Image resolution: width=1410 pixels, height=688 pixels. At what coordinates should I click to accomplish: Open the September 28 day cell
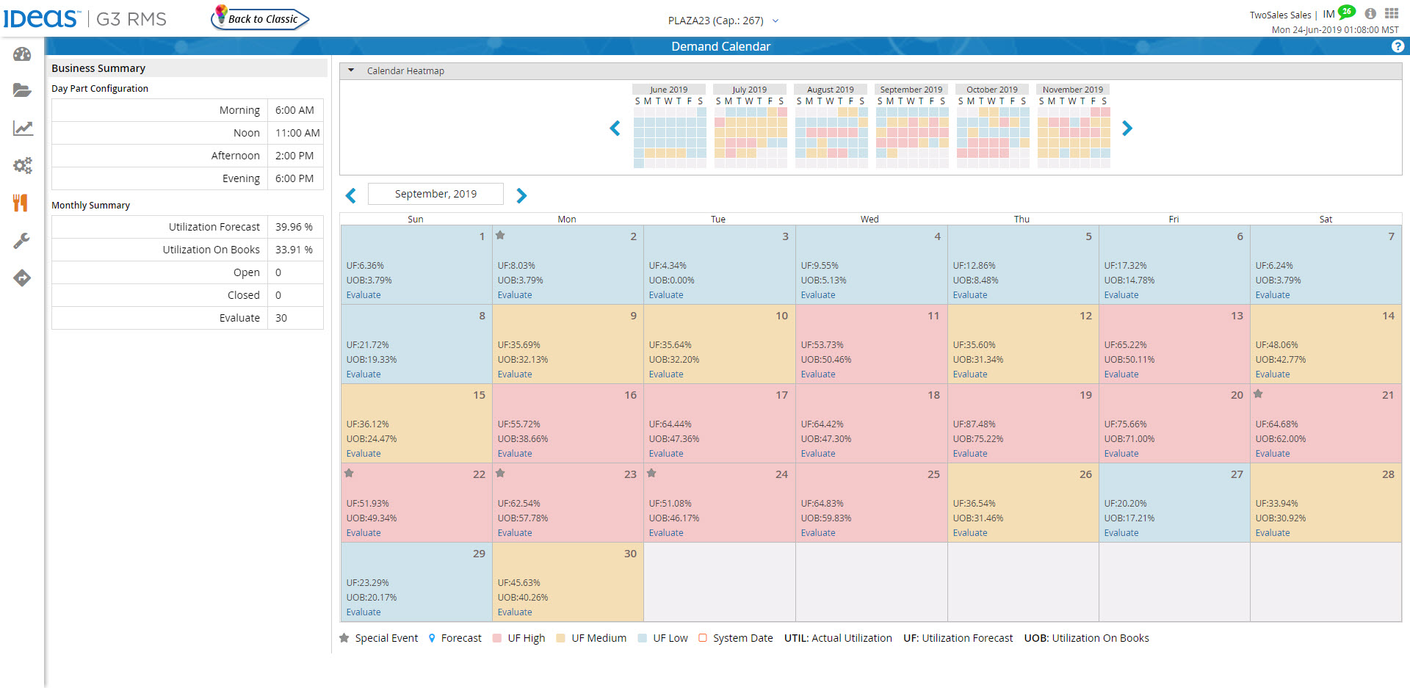point(1326,502)
